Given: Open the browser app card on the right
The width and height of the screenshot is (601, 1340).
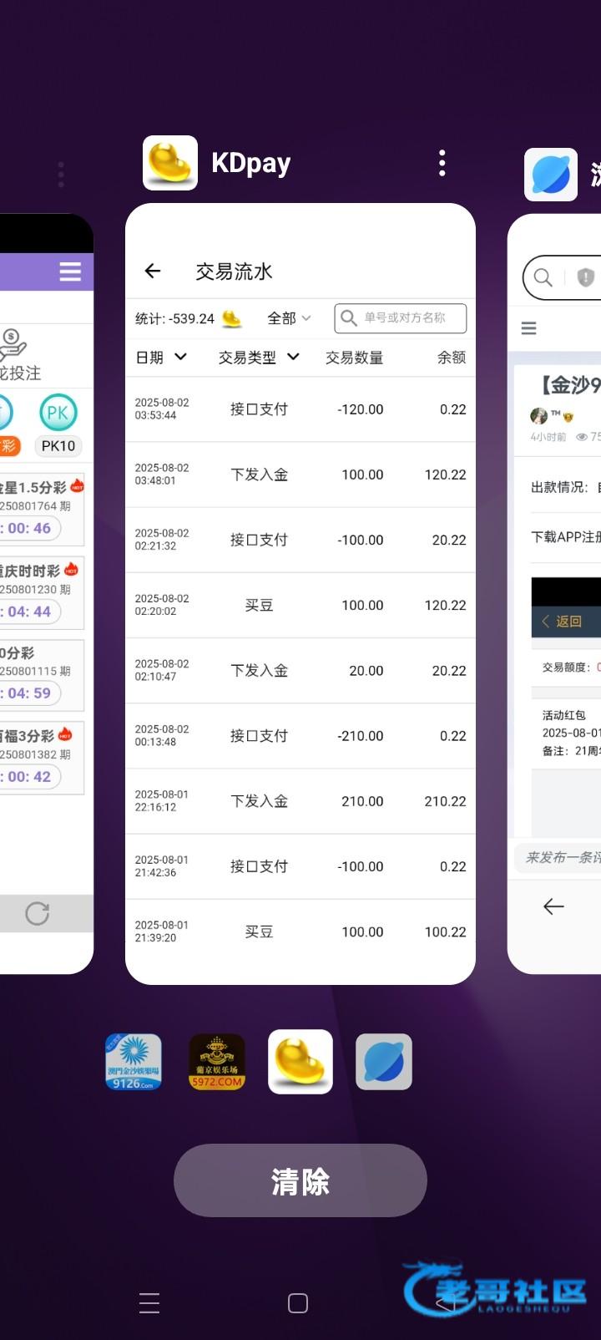Looking at the screenshot, I should [x=555, y=593].
